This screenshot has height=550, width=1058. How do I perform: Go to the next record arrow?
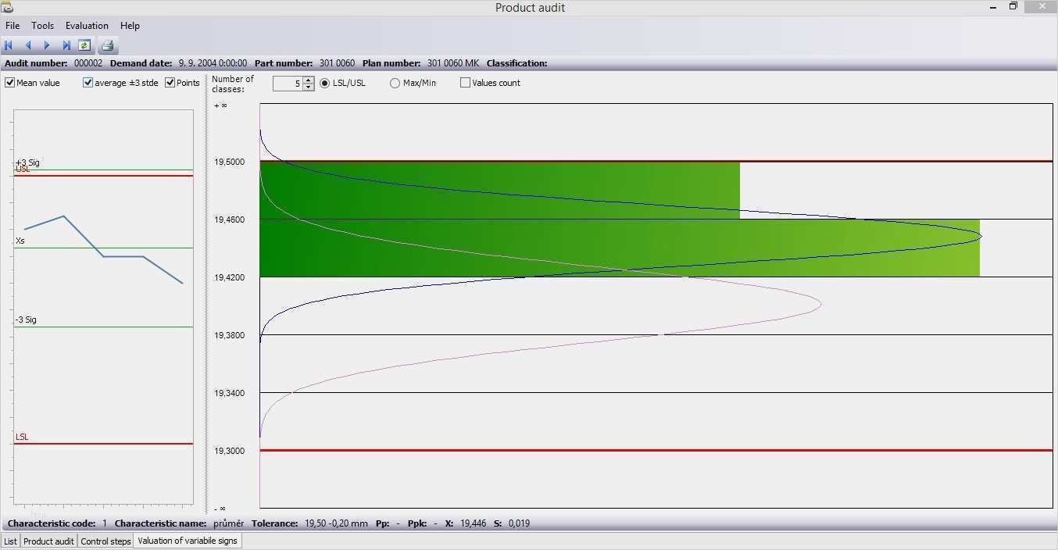point(47,45)
